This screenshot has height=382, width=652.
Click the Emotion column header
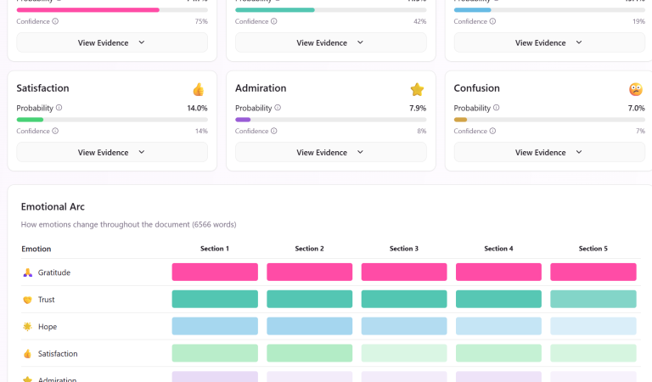coord(37,249)
